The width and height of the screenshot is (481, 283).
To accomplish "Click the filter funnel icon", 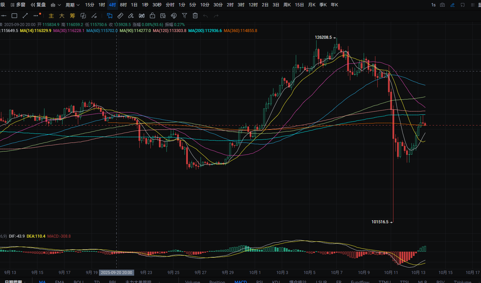I will click(x=185, y=16).
